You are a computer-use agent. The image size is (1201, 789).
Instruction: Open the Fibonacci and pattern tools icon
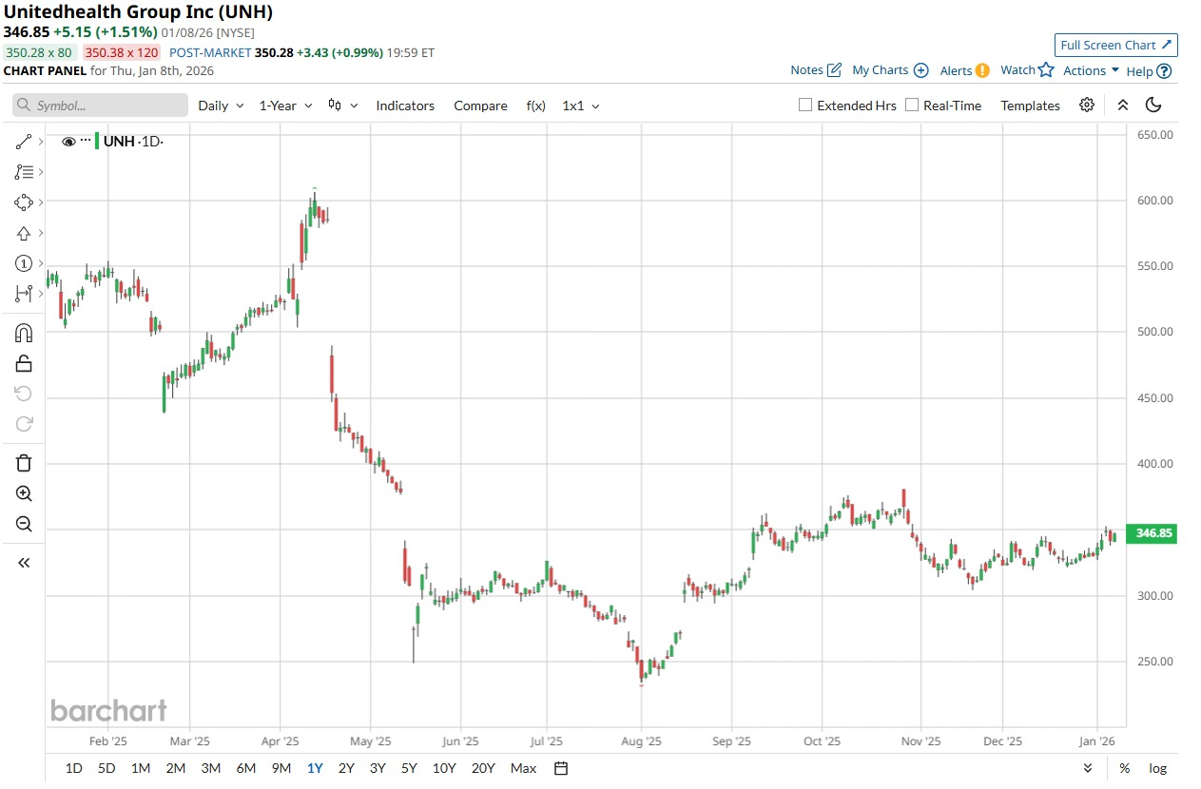pos(23,172)
